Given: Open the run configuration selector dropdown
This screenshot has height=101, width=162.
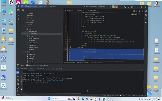Looking at the screenshot, I should [x=96, y=7].
